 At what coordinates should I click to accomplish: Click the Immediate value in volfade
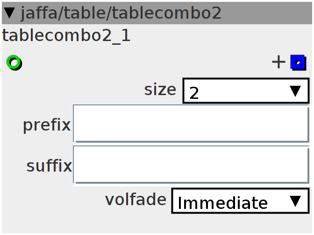click(222, 203)
